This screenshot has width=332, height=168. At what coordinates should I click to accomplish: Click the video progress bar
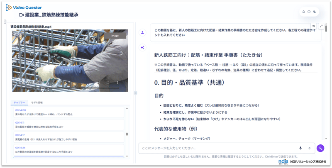coord(70,88)
